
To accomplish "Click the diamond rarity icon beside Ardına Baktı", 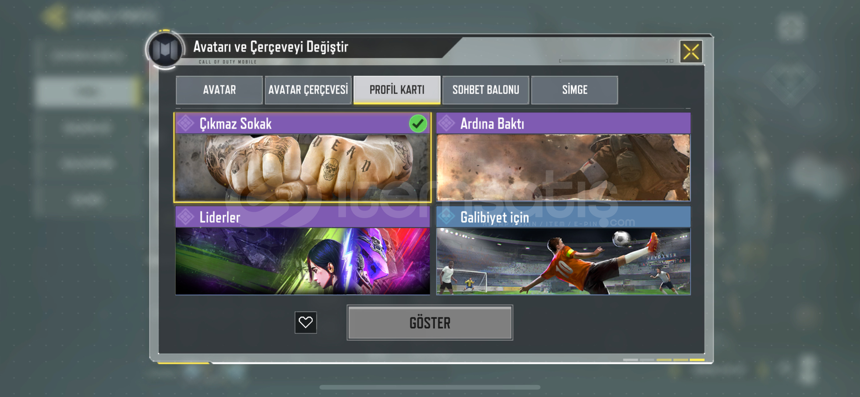I will point(447,124).
